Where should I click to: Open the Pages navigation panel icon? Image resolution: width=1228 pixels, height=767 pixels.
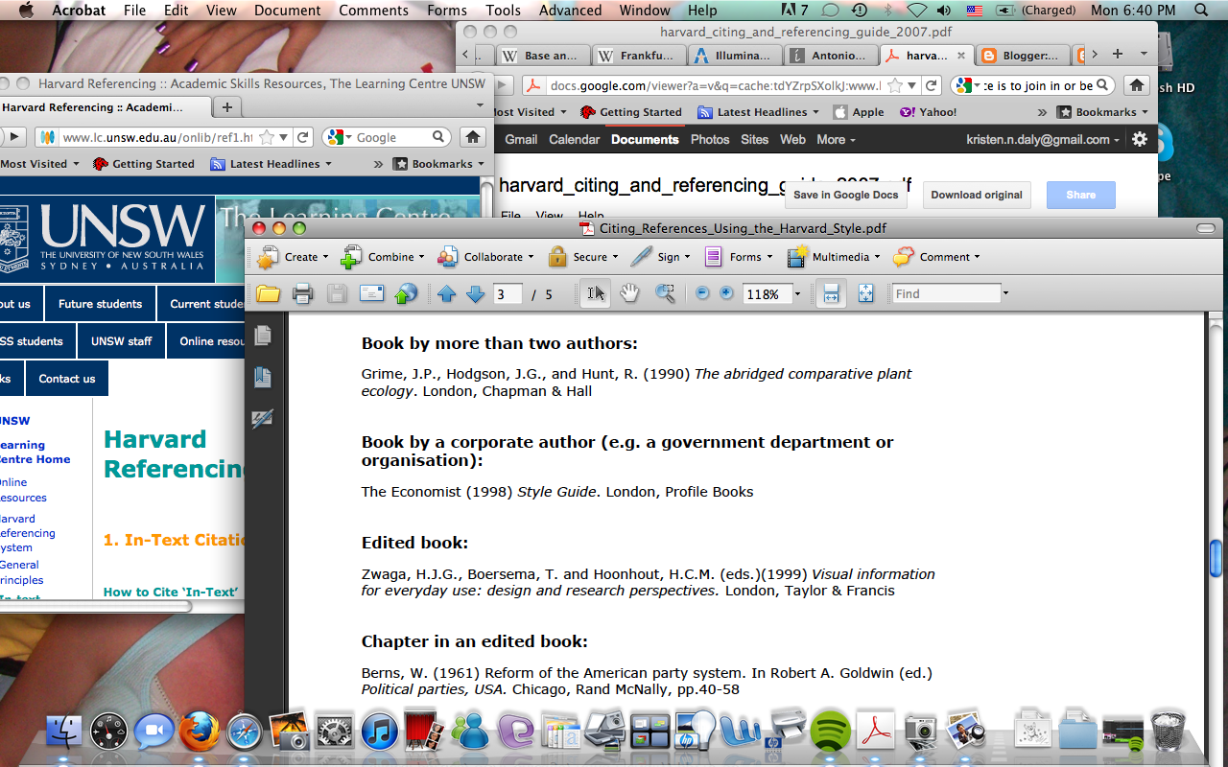(262, 336)
